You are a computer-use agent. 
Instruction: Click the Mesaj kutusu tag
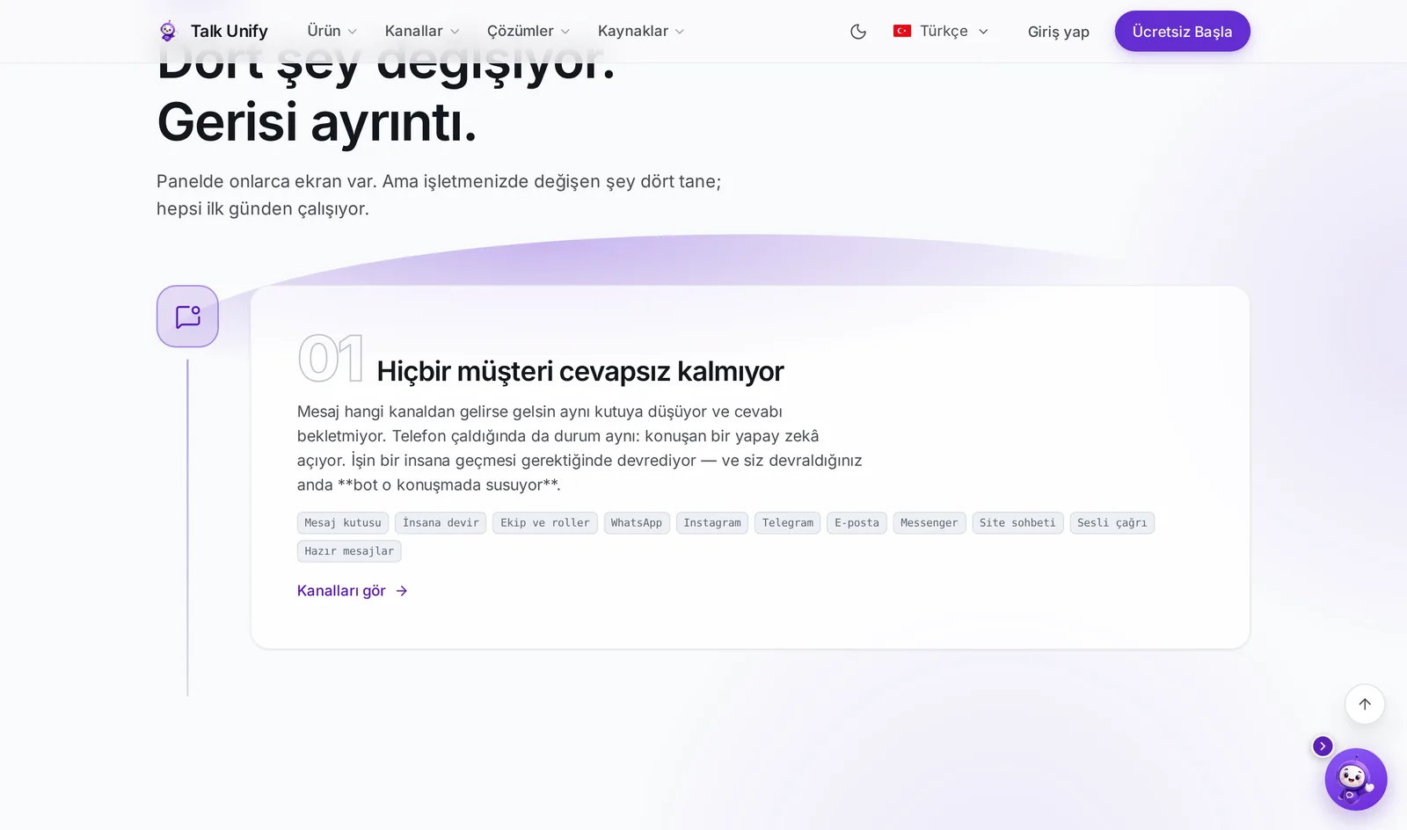tap(343, 523)
